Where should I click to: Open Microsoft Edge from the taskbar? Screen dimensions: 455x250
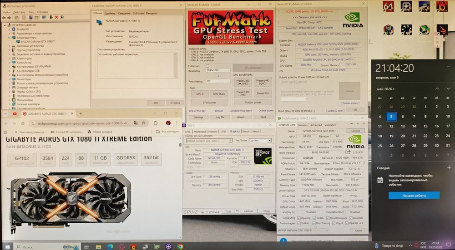(110, 247)
